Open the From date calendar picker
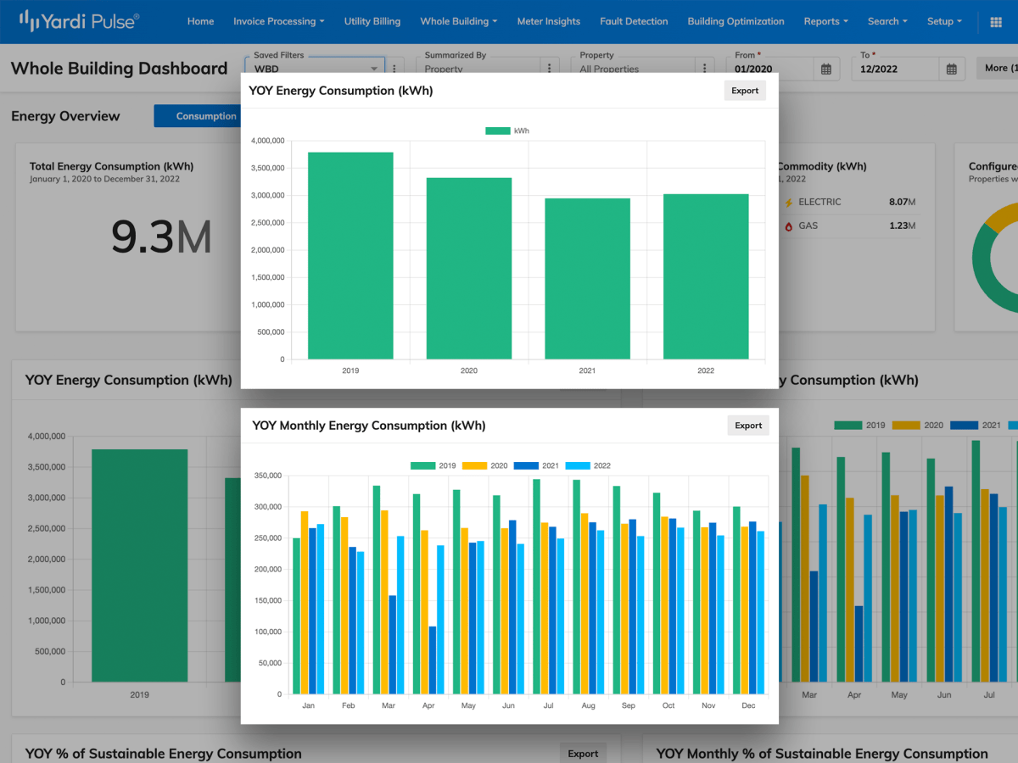 [826, 70]
